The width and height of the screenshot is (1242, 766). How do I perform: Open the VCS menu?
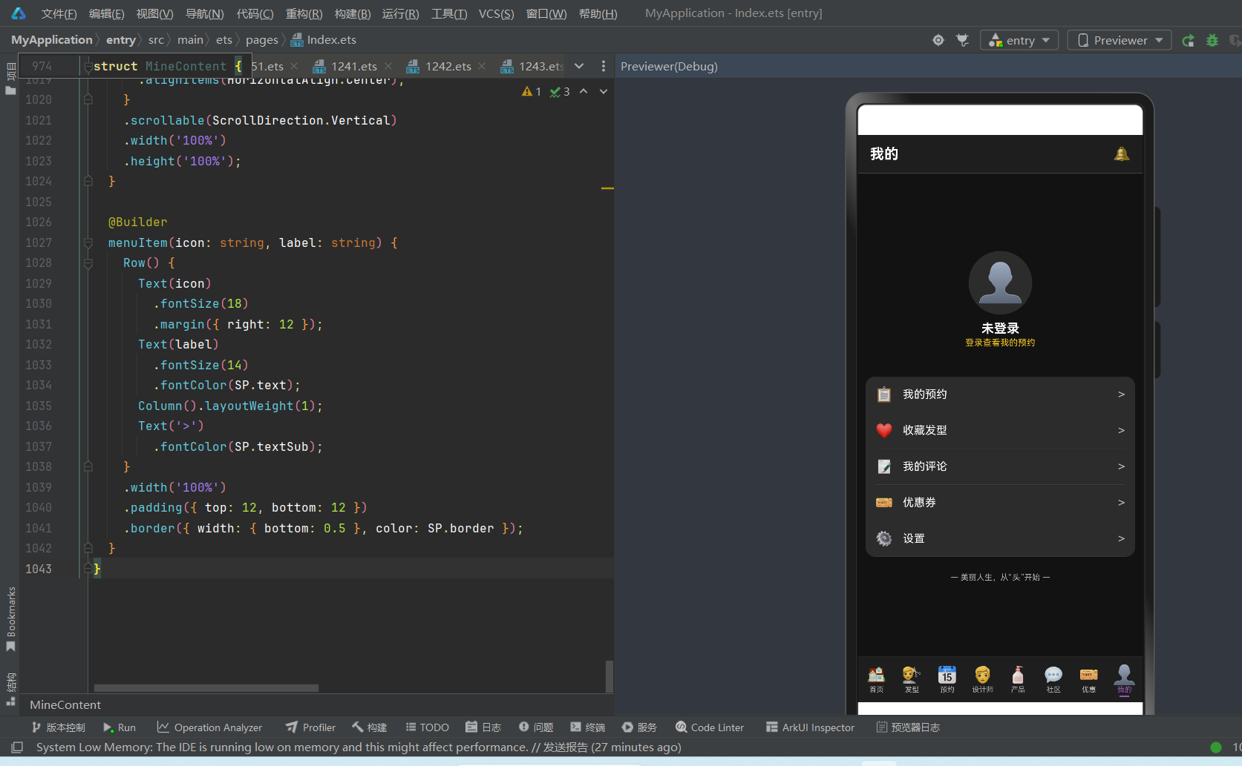pyautogui.click(x=496, y=13)
